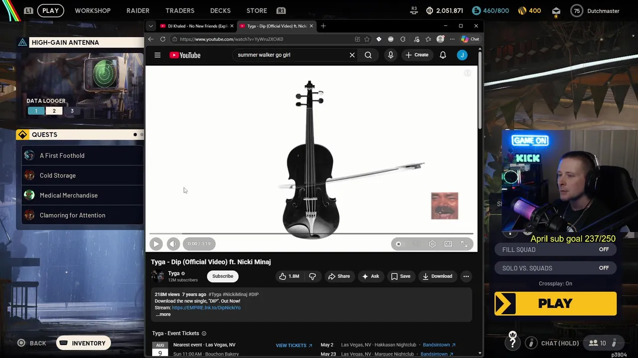Open the EMPIRE stream link
Viewport: 638px width, 358px height.
click(x=206, y=308)
